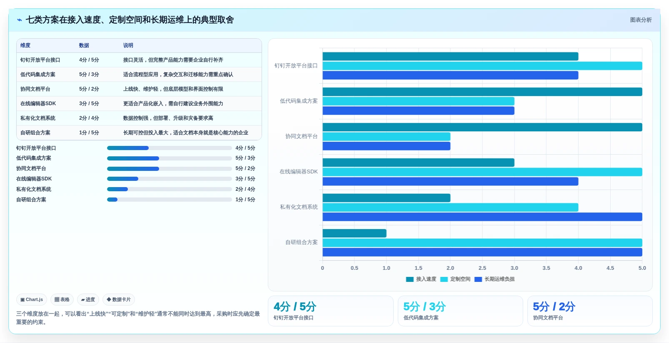669x343 pixels.
Task: Click the 低代码集成方案 table row name
Action: (38, 74)
